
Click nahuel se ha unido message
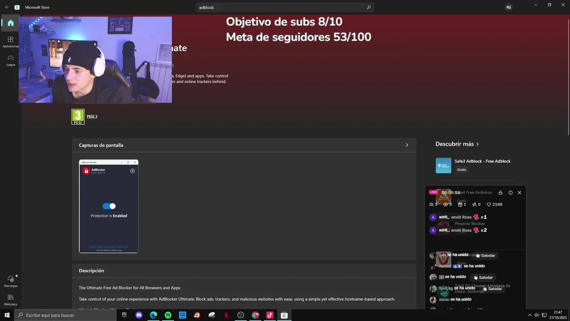(x=457, y=266)
